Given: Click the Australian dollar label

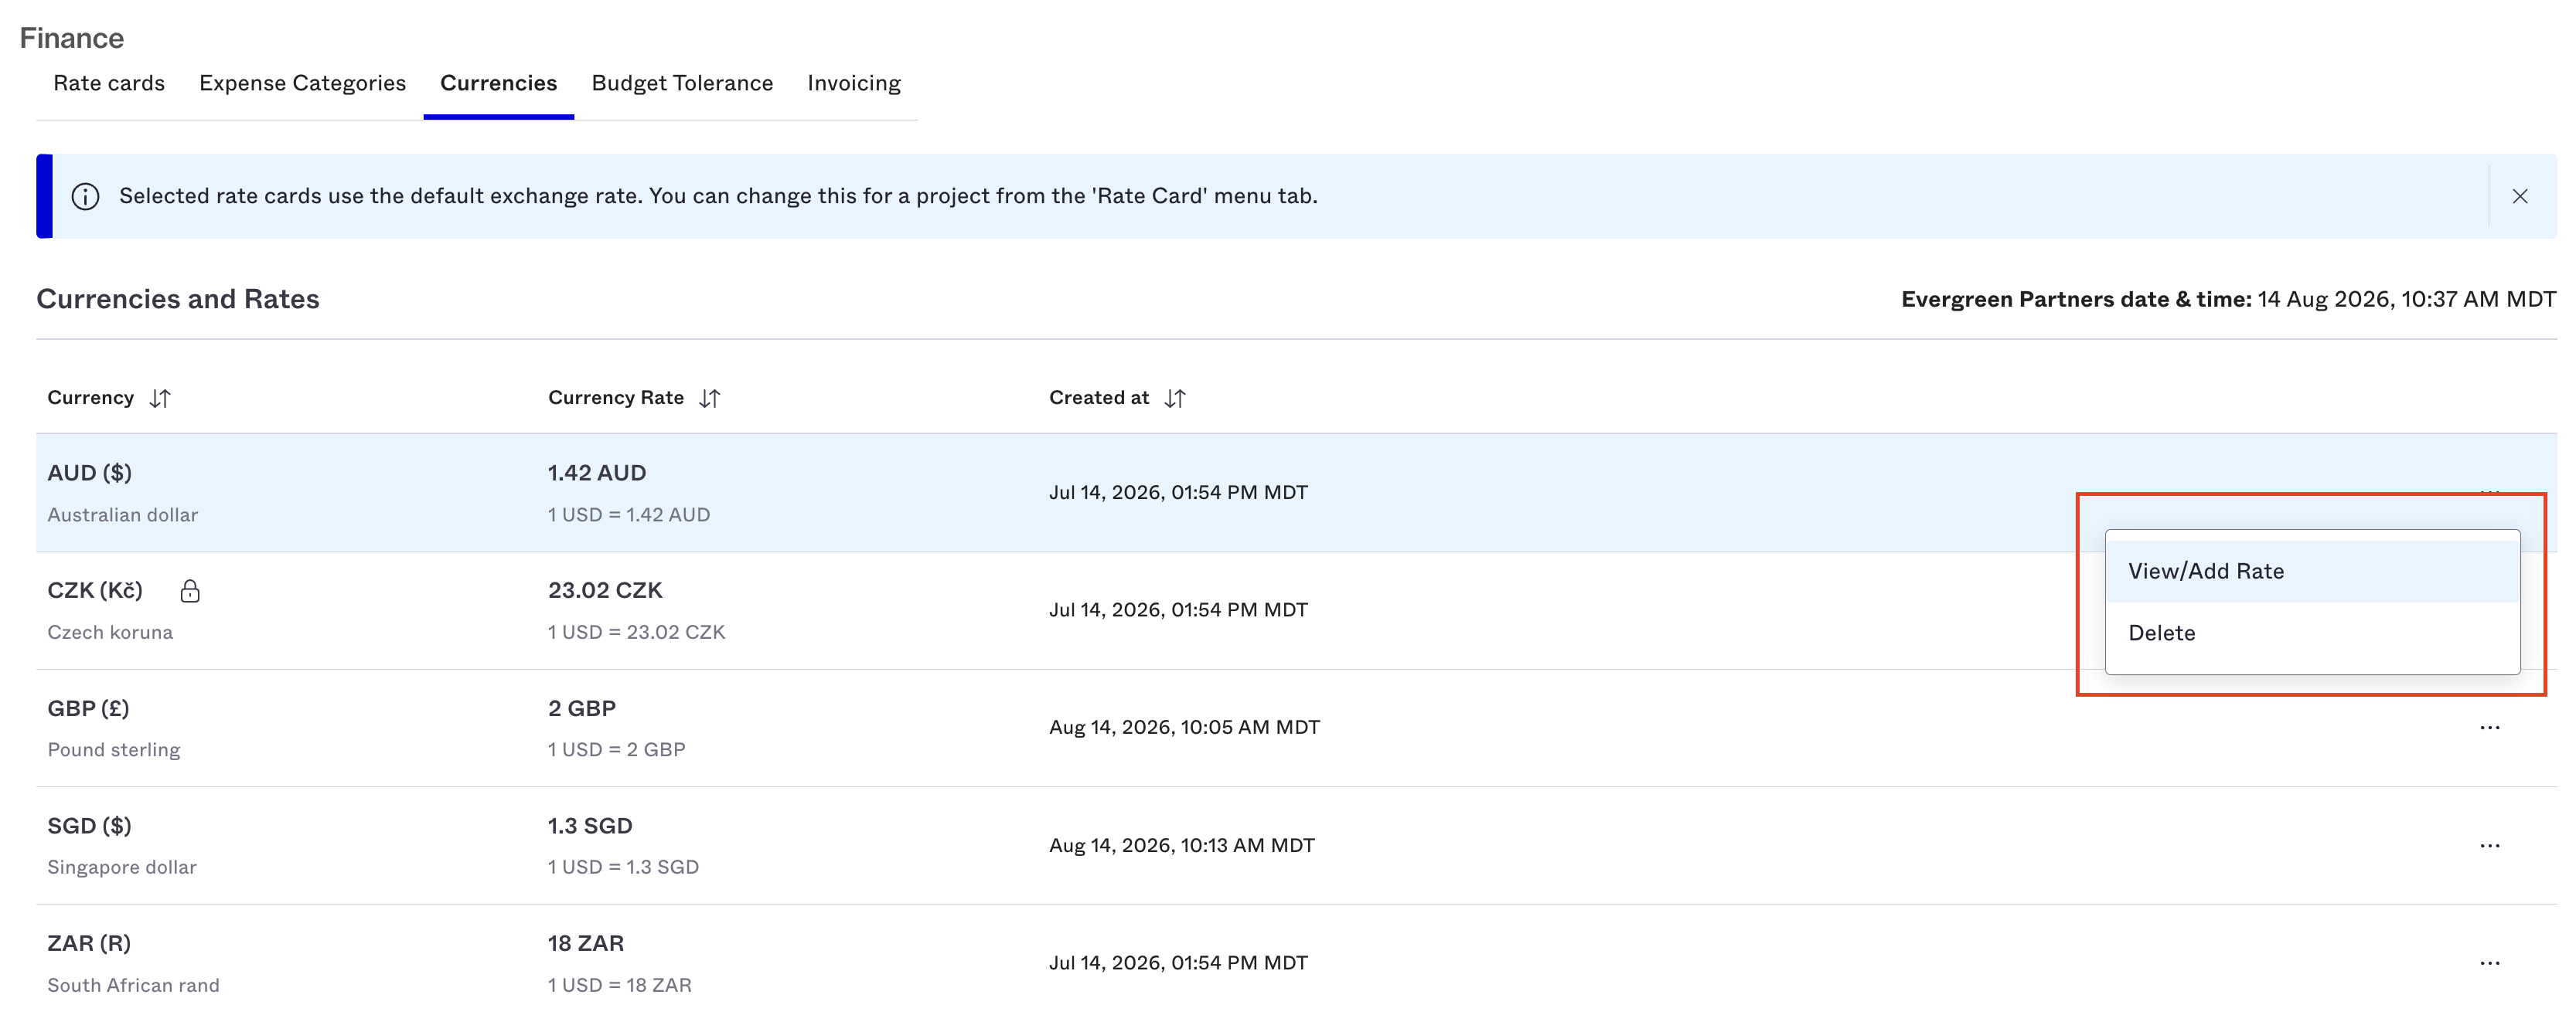Looking at the screenshot, I should [x=123, y=514].
